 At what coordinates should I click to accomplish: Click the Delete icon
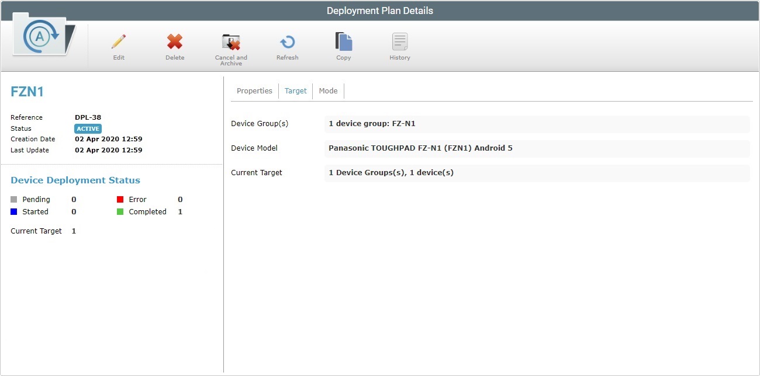point(174,43)
